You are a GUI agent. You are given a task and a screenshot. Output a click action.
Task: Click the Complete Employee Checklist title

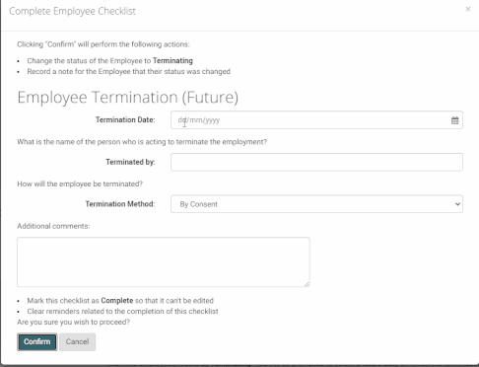pos(72,11)
